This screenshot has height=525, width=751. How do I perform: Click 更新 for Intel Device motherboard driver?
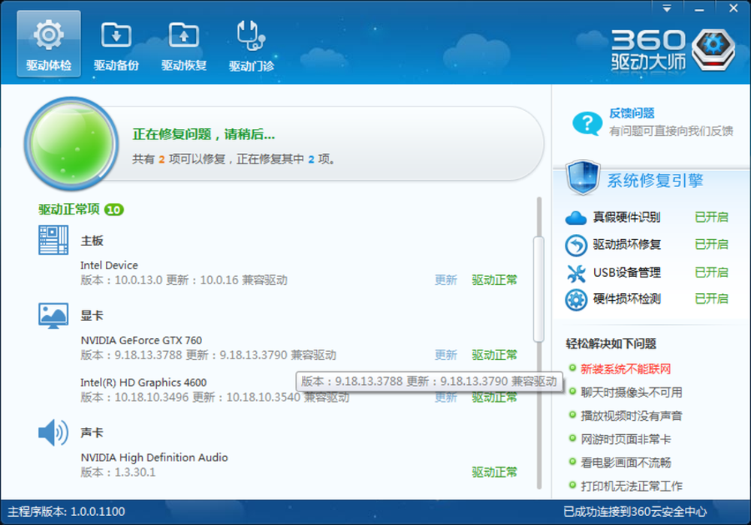click(x=445, y=280)
